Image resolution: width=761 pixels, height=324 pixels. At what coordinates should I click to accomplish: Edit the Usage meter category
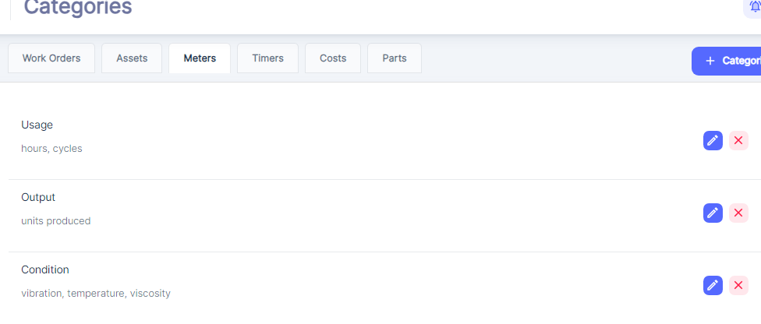click(x=713, y=140)
